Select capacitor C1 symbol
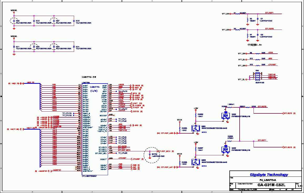 [x=257, y=19]
